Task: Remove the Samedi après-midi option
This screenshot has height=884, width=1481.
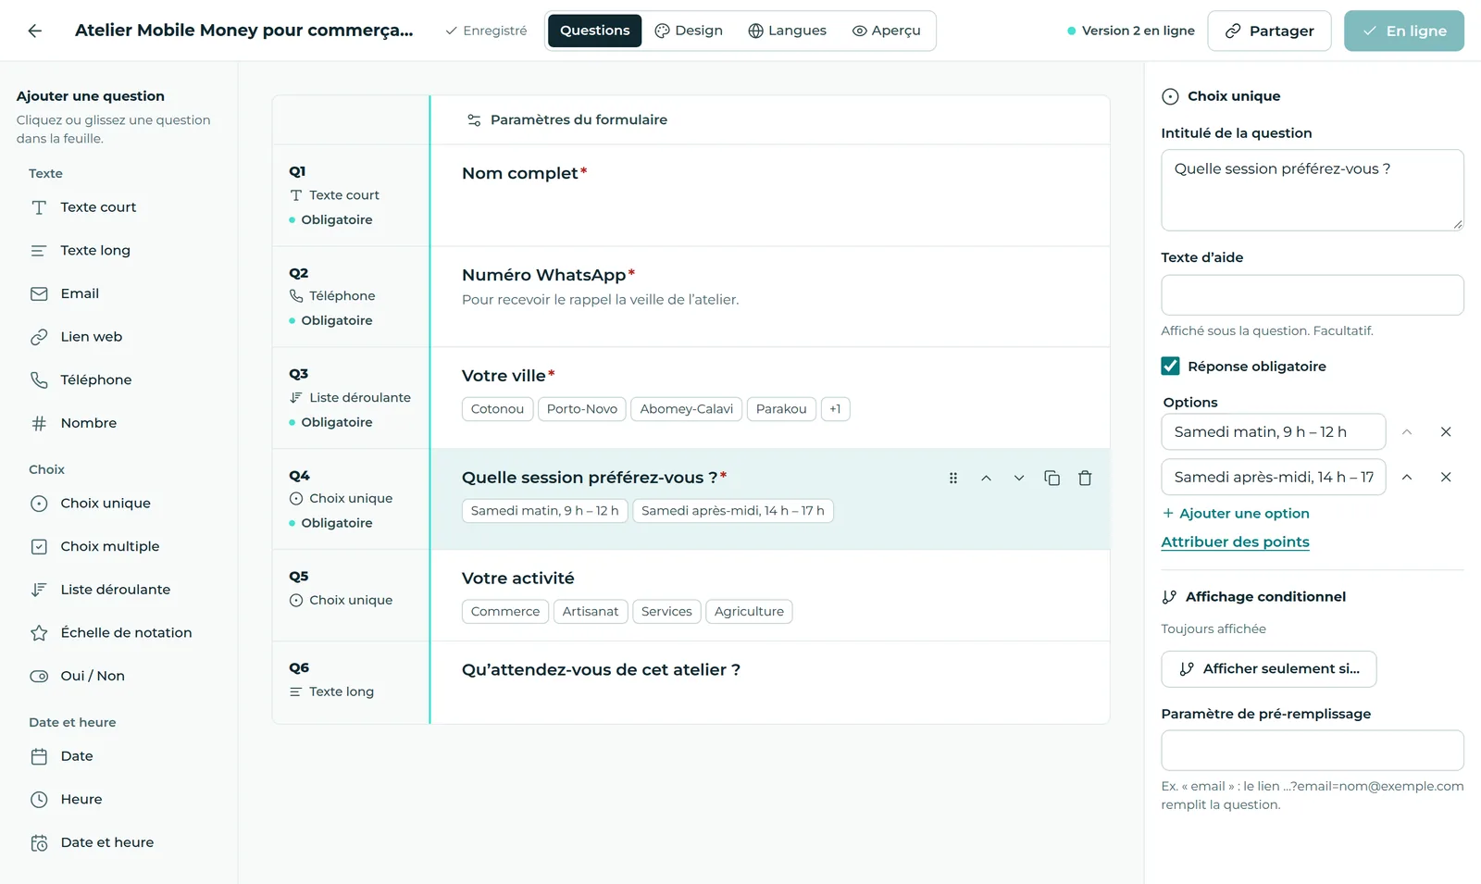Action: 1446,478
